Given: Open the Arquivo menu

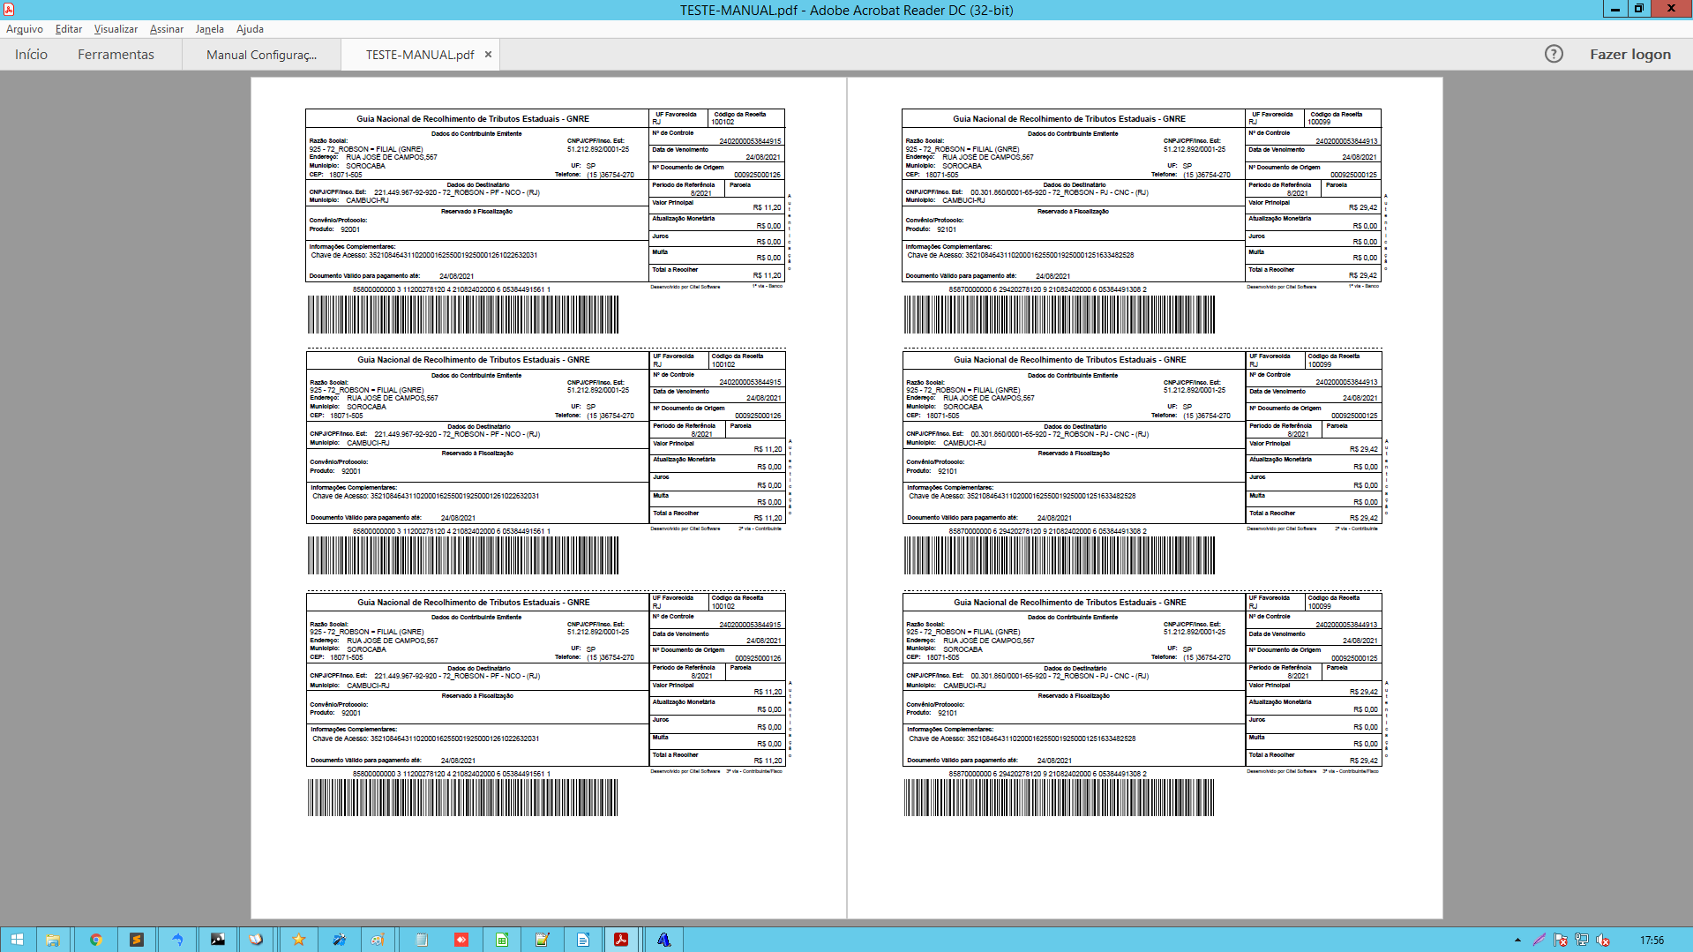Looking at the screenshot, I should (25, 29).
